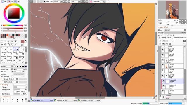Delete the selected layer with trash icon
The width and height of the screenshot is (187, 105).
170,44
